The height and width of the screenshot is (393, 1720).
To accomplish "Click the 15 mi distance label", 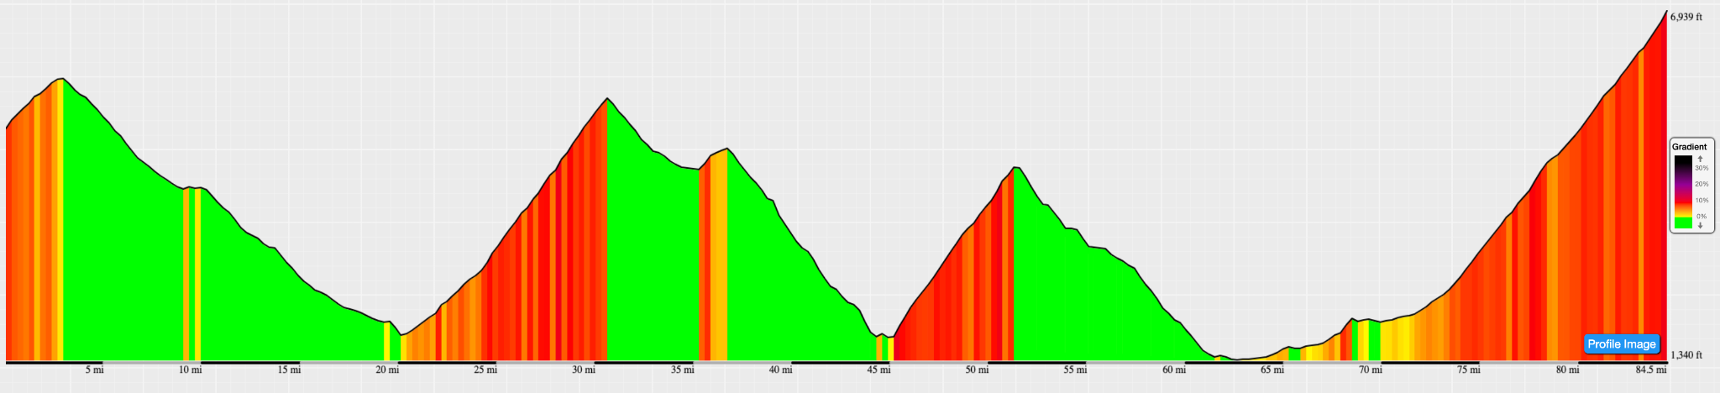I will pos(289,370).
